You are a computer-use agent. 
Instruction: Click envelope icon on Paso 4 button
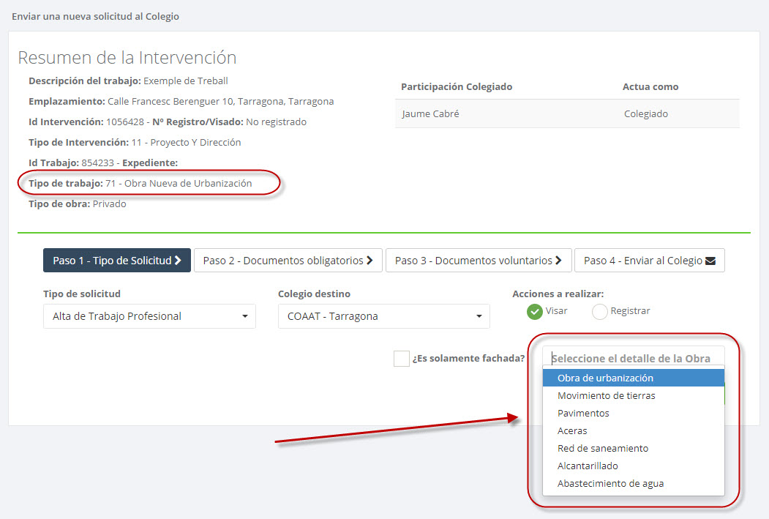[x=710, y=261]
